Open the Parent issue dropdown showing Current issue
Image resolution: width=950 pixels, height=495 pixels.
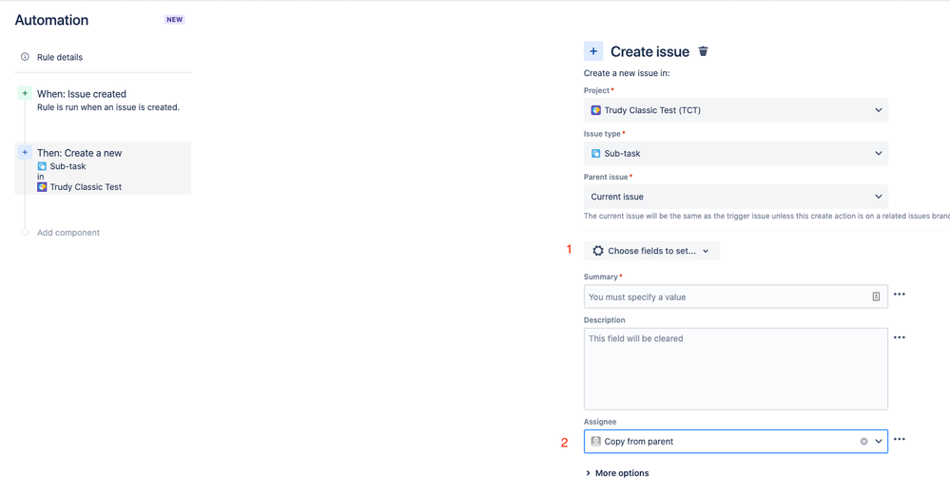(x=735, y=197)
